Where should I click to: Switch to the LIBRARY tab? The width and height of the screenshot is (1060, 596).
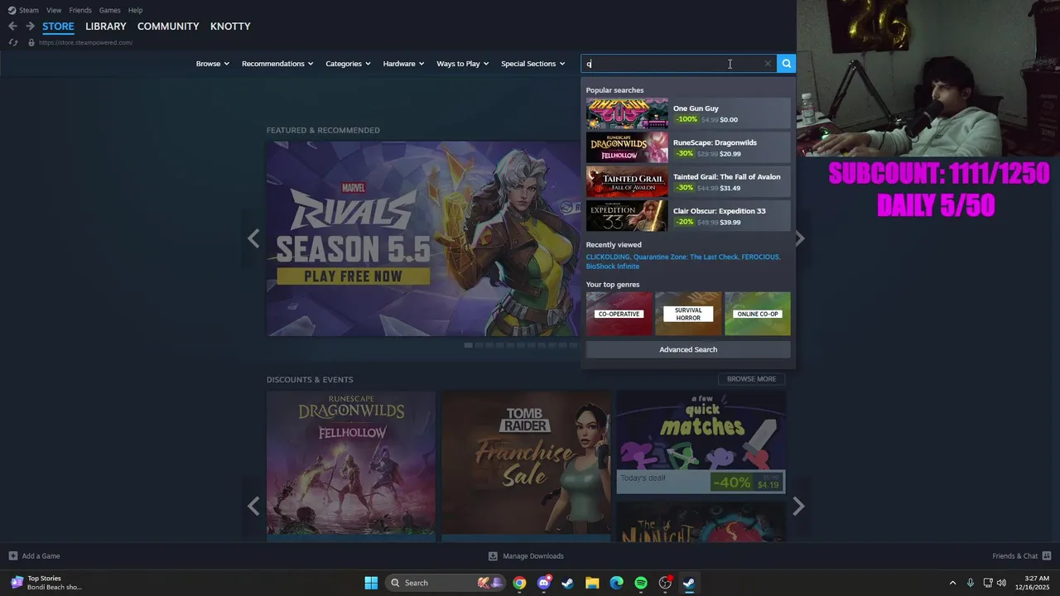coord(106,26)
